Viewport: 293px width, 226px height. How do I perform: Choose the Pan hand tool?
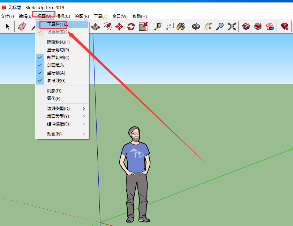tap(208, 27)
